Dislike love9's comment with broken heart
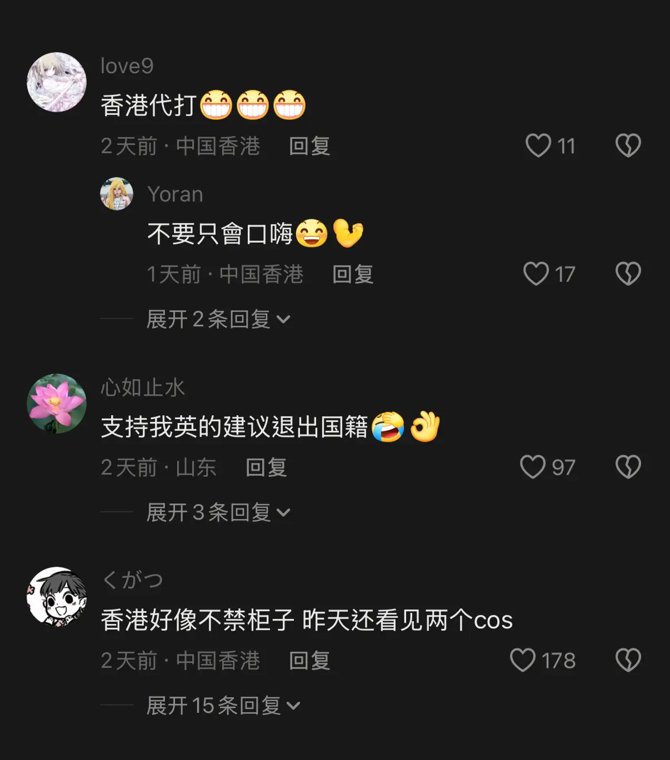 (628, 146)
